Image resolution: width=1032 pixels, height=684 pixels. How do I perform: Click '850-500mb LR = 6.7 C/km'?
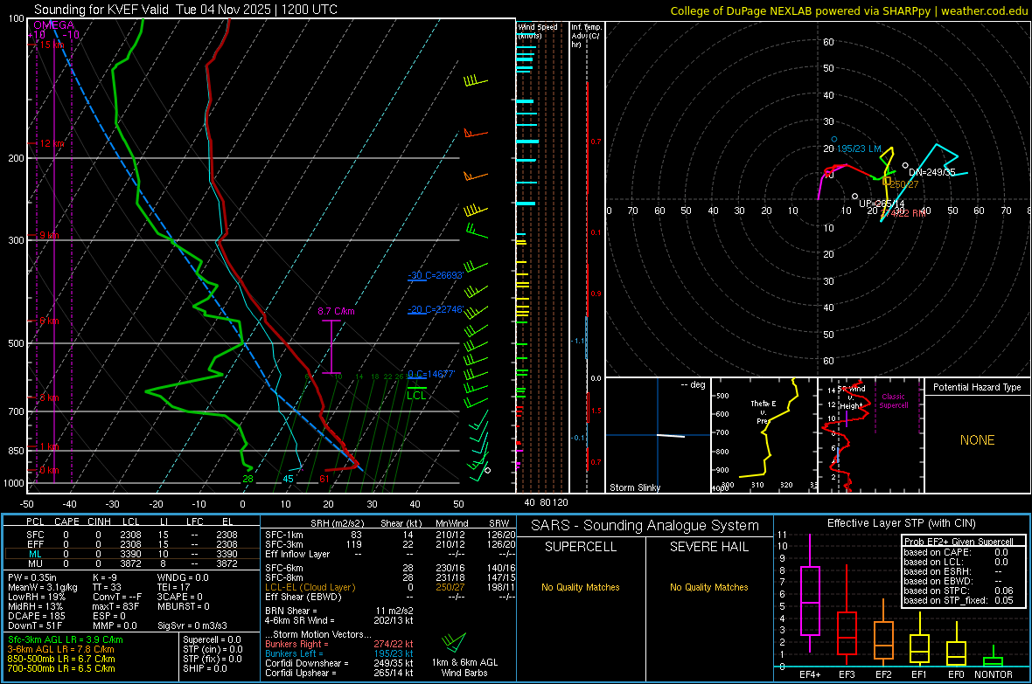coord(61,659)
